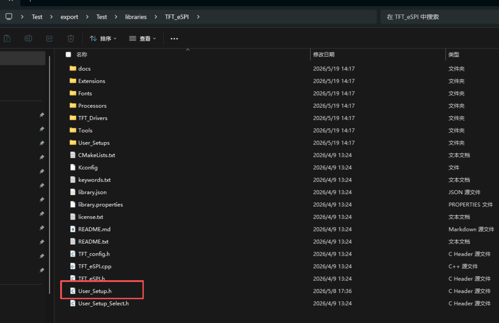The image size is (499, 323).
Task: Click the date 2026/5/8 17:36
Action: pos(332,291)
